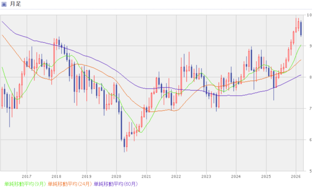Screen dimensions: 313x189
Task: Click price label 5 on right axis
Action: (310, 171)
